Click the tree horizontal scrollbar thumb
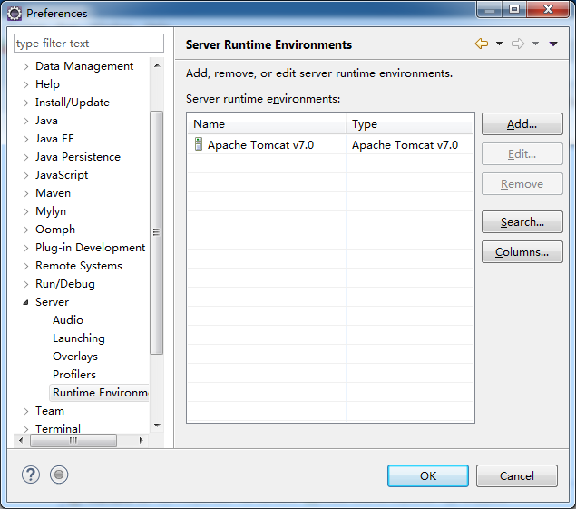The width and height of the screenshot is (576, 509). (73, 440)
